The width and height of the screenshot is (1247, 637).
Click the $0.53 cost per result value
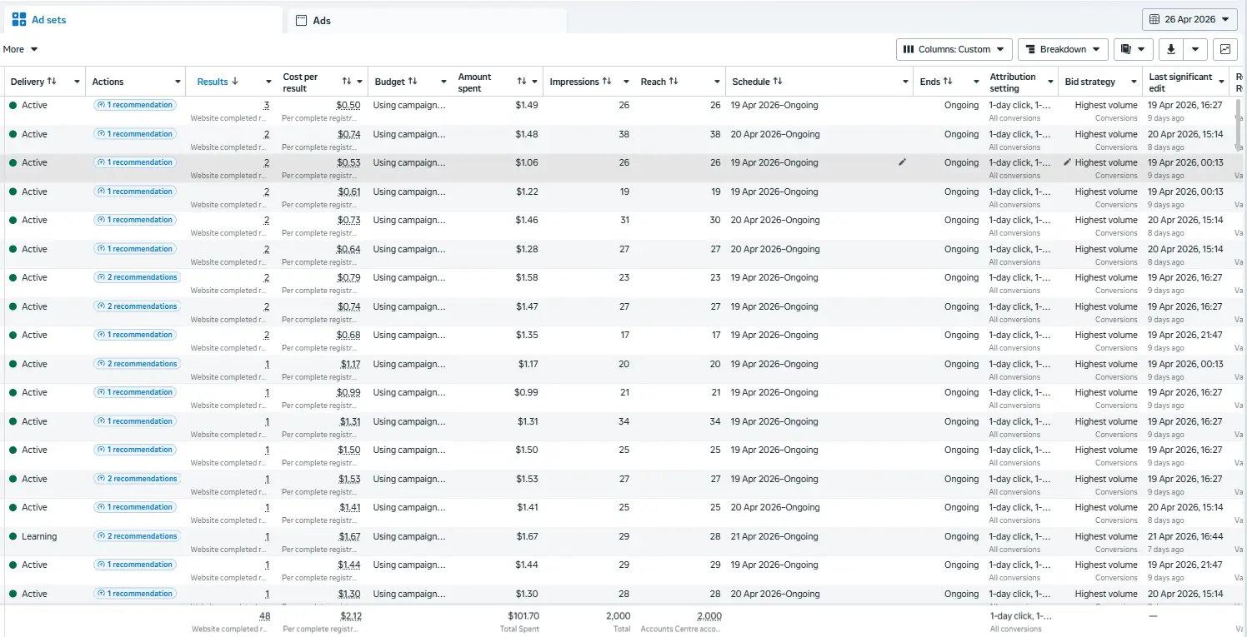click(348, 162)
